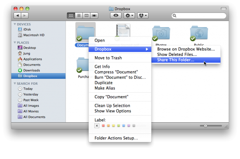Click the toolbar hide pill button
This screenshot has height=159, width=240.
[223, 9]
